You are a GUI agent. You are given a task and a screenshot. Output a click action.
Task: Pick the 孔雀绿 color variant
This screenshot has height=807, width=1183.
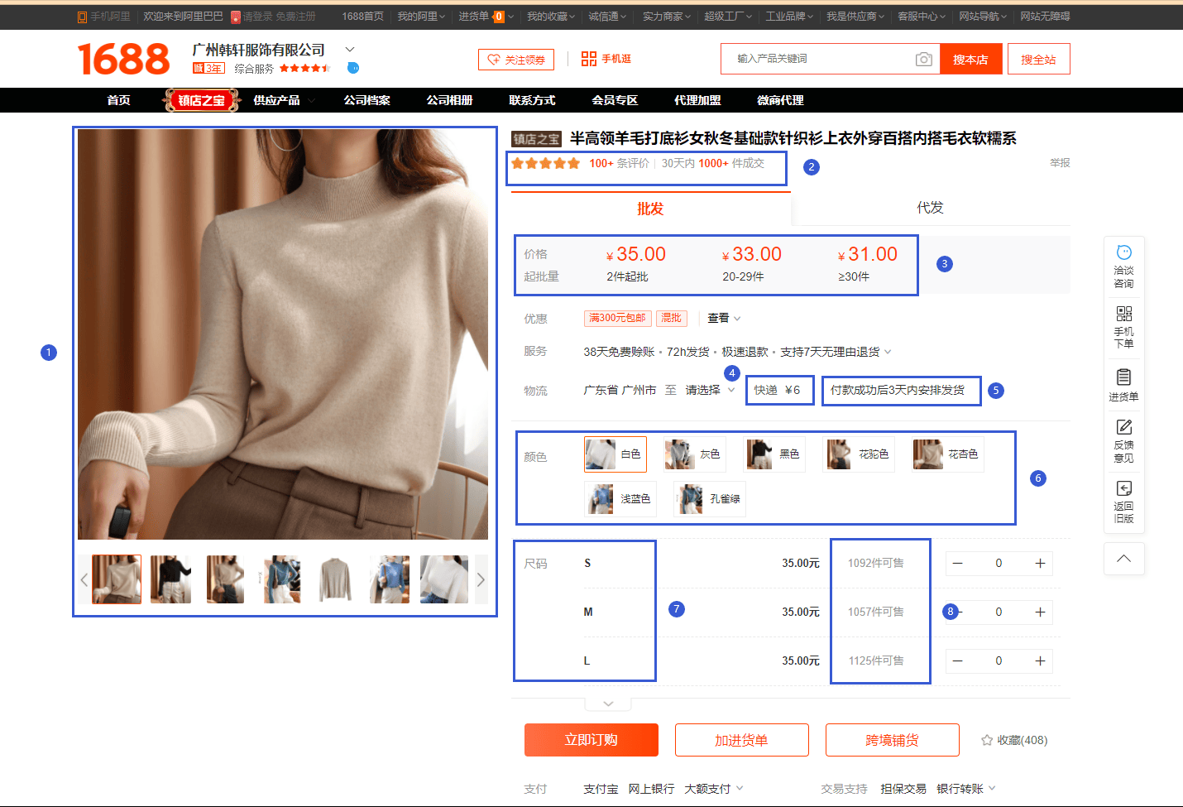(x=709, y=499)
